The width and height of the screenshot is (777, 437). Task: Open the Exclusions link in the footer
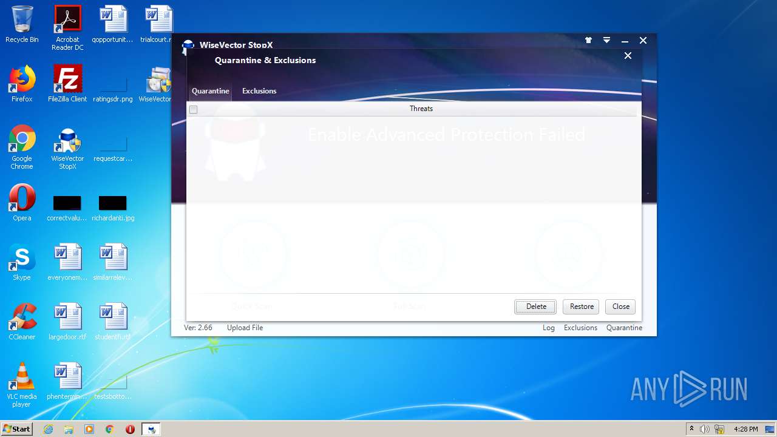581,328
